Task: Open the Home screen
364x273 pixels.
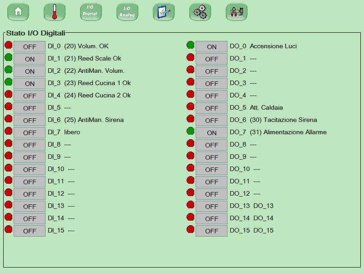Action: 18,12
